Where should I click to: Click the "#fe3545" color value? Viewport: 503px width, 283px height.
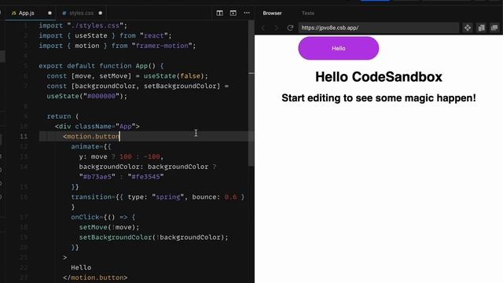(x=145, y=177)
